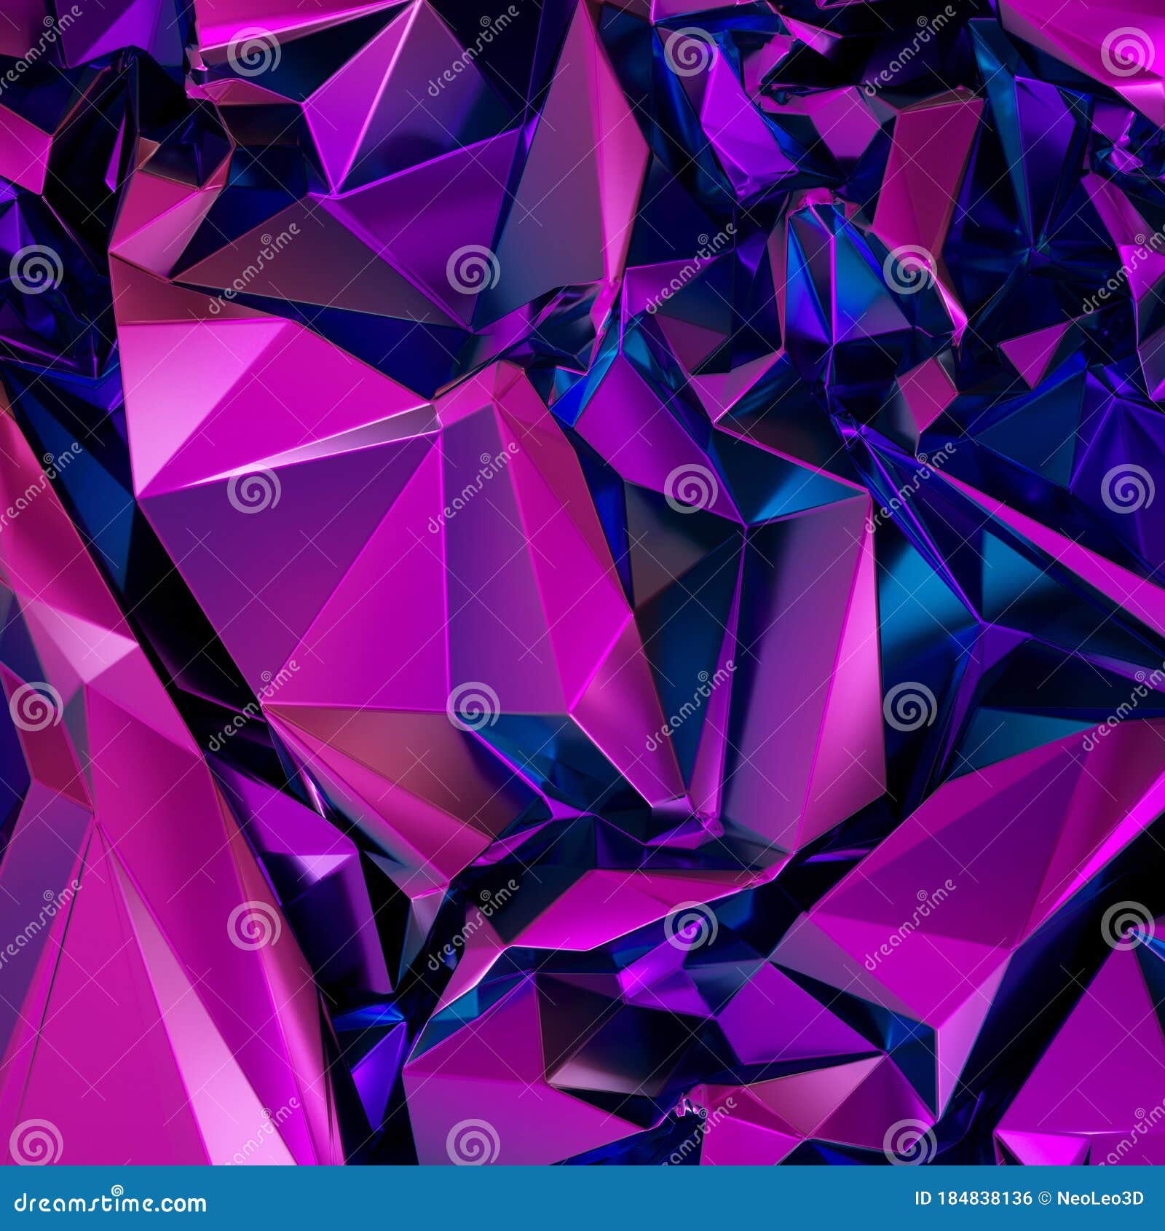Screen dimensions: 1165x1231
Task: Click the spiral logo in the dreamstime.com footer wordmark
Action: [x=118, y=1190]
